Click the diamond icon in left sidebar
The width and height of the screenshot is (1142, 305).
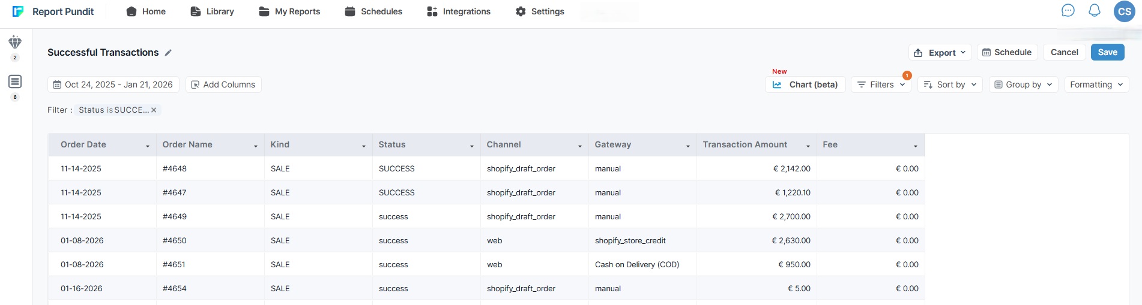[x=15, y=42]
